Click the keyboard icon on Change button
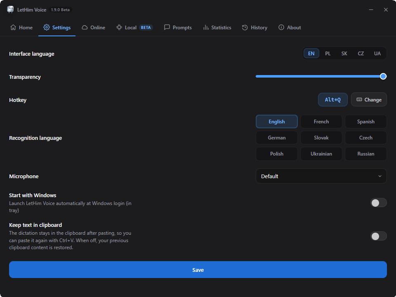 tap(359, 99)
